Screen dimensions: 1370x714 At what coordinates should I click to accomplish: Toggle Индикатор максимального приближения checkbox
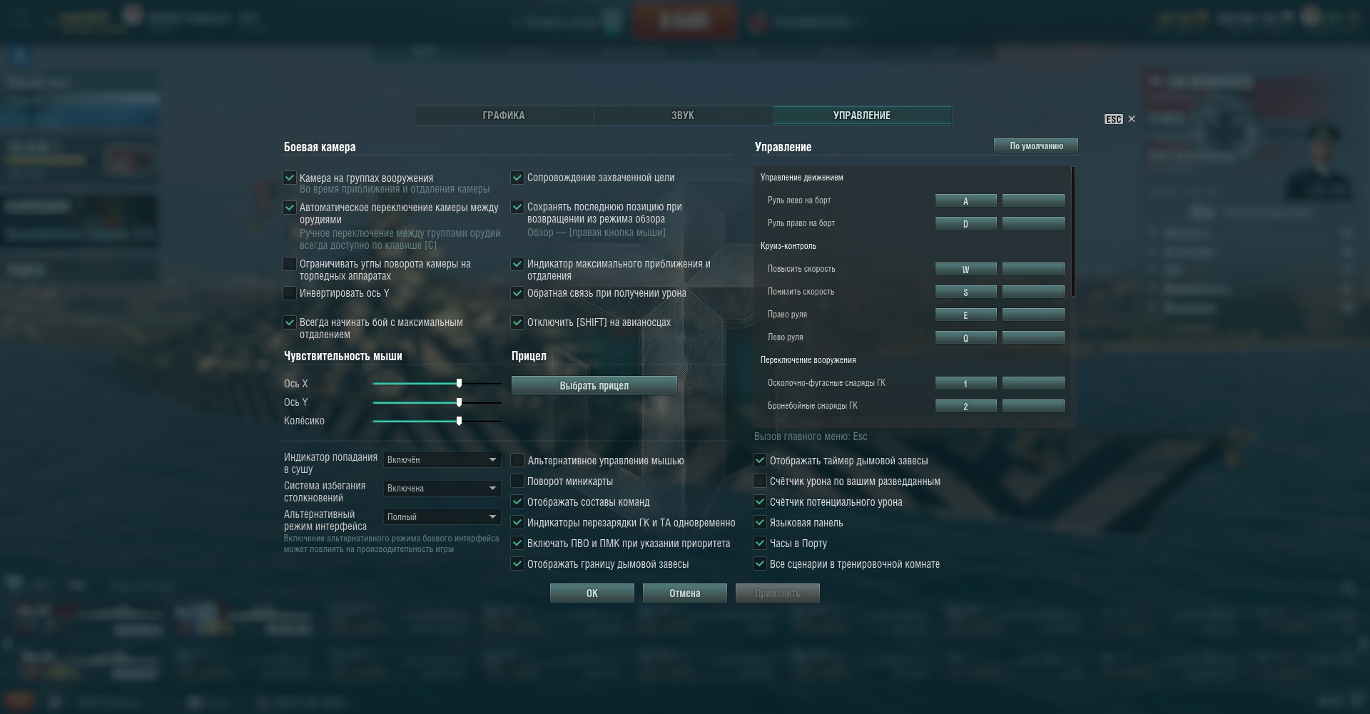[517, 264]
